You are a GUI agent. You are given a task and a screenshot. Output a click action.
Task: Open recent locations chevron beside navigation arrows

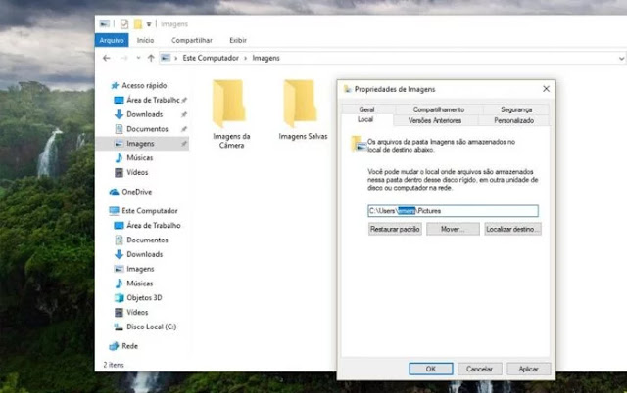[138, 58]
